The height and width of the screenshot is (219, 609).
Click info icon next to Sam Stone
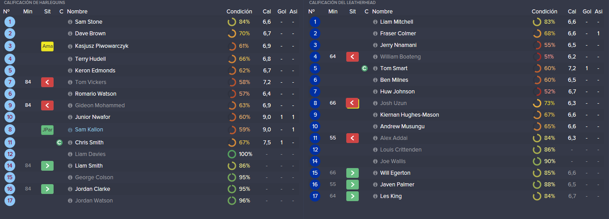click(70, 22)
